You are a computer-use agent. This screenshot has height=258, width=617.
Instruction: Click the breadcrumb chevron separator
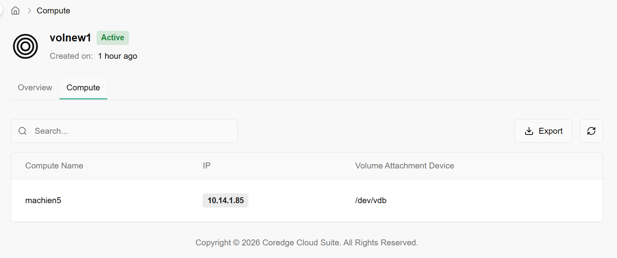tap(29, 11)
